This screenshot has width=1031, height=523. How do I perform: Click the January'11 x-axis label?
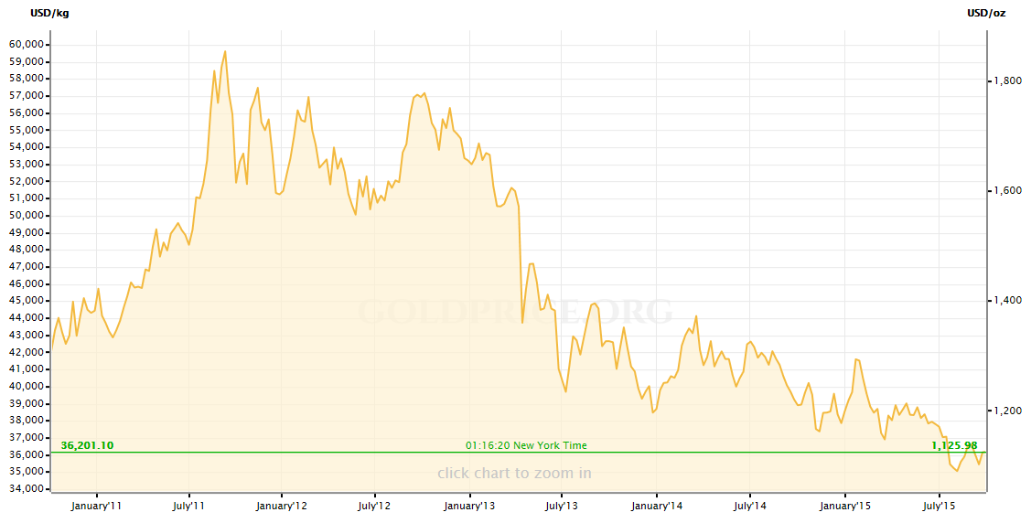point(97,506)
